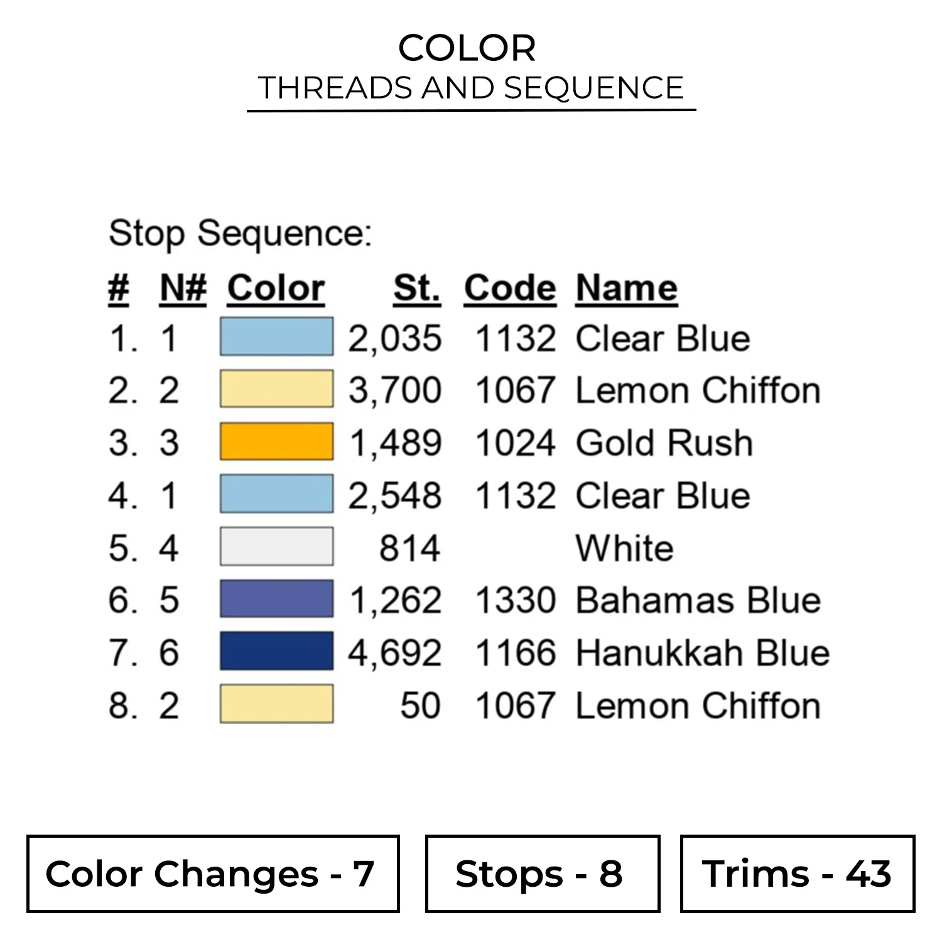Click the Hanukkah Blue dark swatch

click(x=276, y=652)
